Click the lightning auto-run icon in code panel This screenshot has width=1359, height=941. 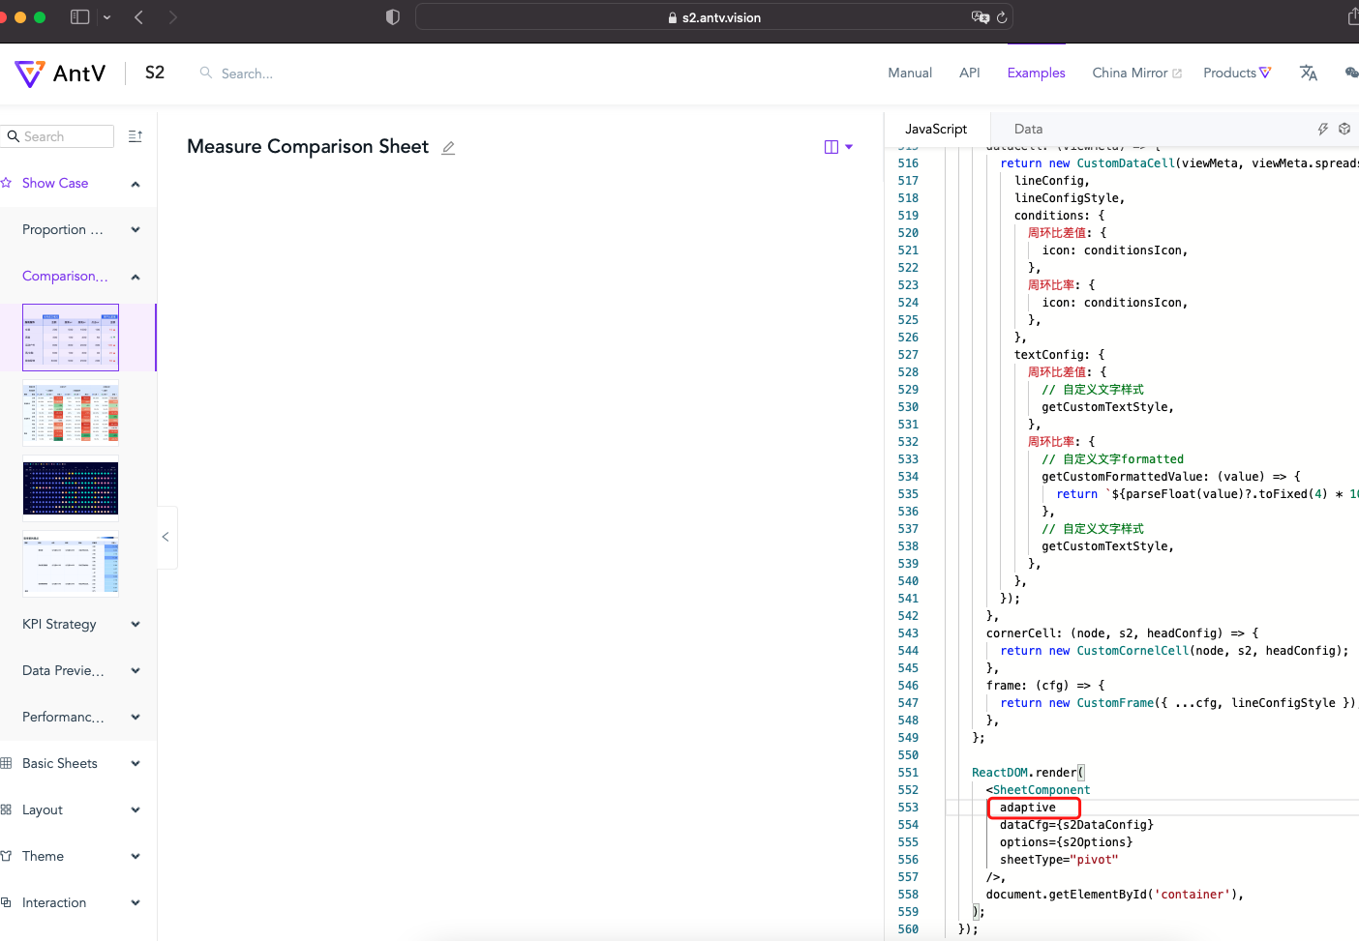[x=1323, y=128]
